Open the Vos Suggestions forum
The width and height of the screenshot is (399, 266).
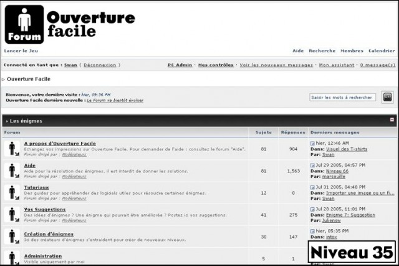pos(45,209)
